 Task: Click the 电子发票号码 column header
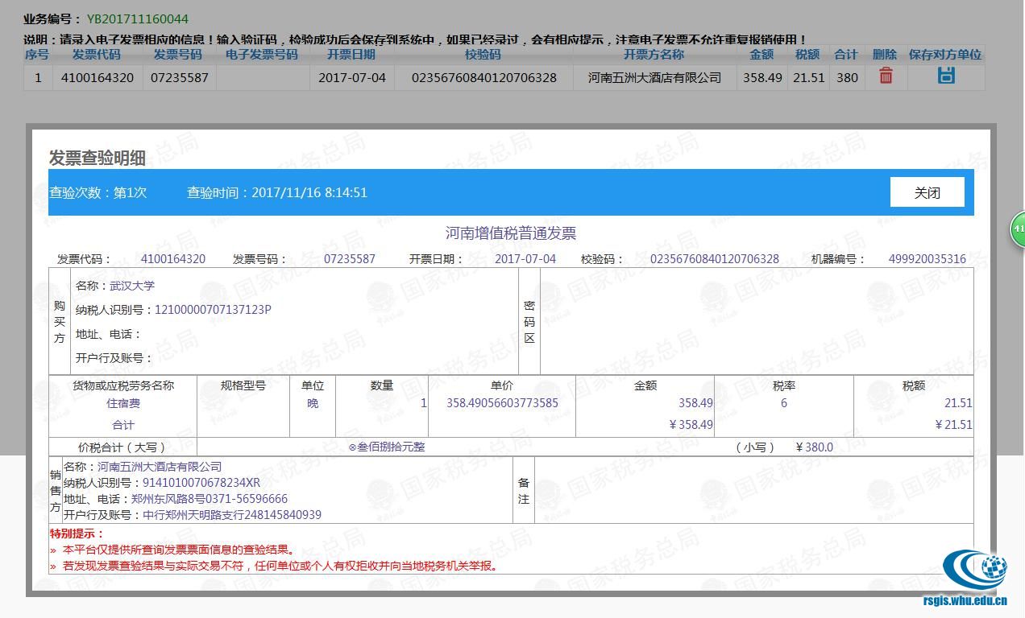click(262, 55)
